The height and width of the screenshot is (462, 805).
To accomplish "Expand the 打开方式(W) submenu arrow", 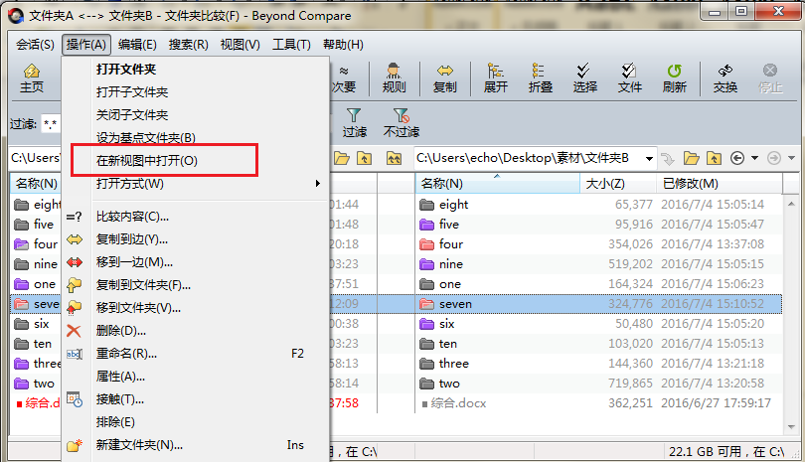I will pyautogui.click(x=318, y=183).
